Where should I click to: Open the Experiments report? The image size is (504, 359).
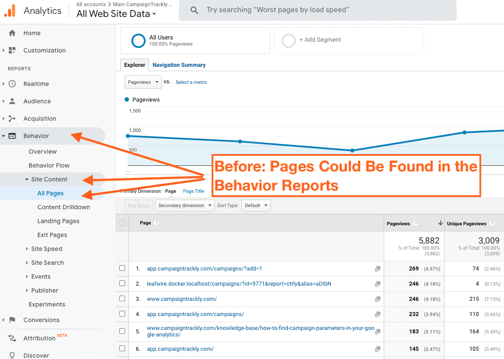46,304
